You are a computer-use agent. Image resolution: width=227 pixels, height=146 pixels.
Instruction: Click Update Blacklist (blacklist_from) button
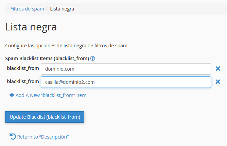45,117
